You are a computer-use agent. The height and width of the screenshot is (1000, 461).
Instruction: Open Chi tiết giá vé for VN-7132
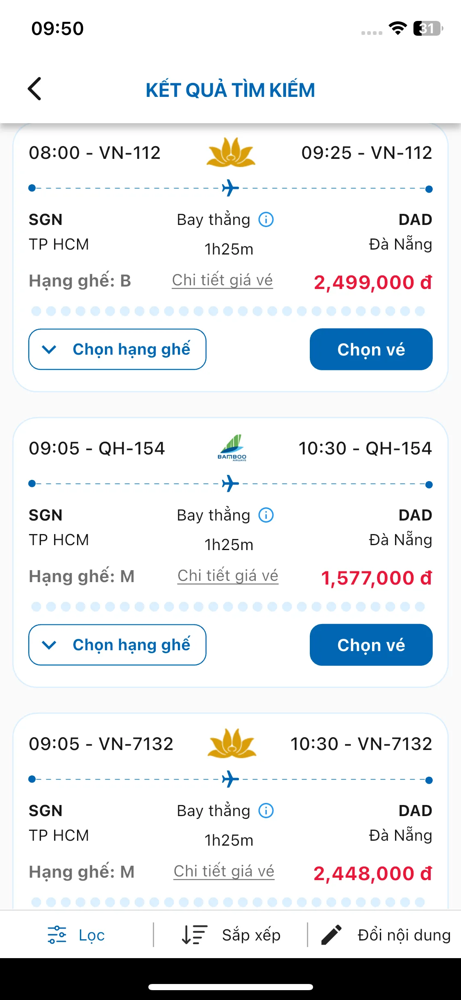[224, 872]
